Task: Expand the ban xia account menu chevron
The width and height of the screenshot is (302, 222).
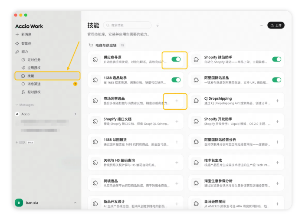Action: pyautogui.click(x=75, y=203)
